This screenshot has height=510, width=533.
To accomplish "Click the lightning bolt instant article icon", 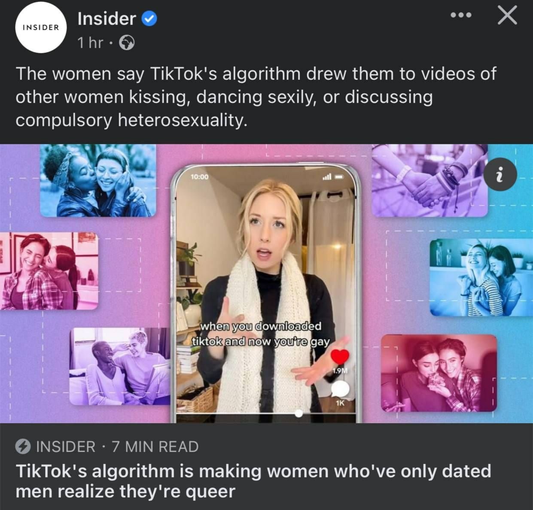I will (23, 447).
